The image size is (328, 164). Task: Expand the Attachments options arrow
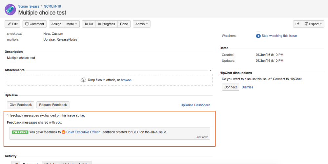tap(211, 70)
